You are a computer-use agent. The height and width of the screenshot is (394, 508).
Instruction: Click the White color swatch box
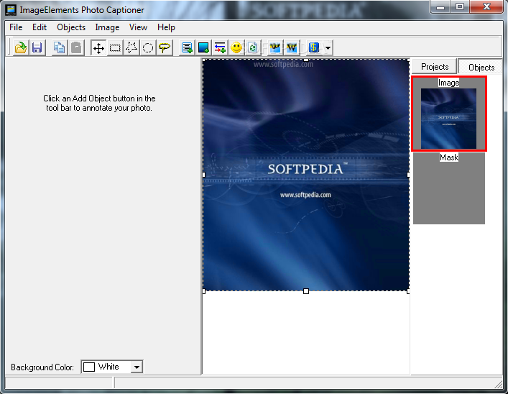click(x=89, y=367)
